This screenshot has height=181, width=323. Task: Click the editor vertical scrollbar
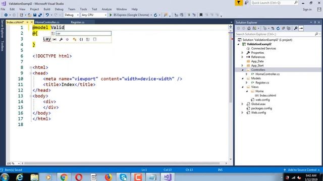tap(231, 68)
